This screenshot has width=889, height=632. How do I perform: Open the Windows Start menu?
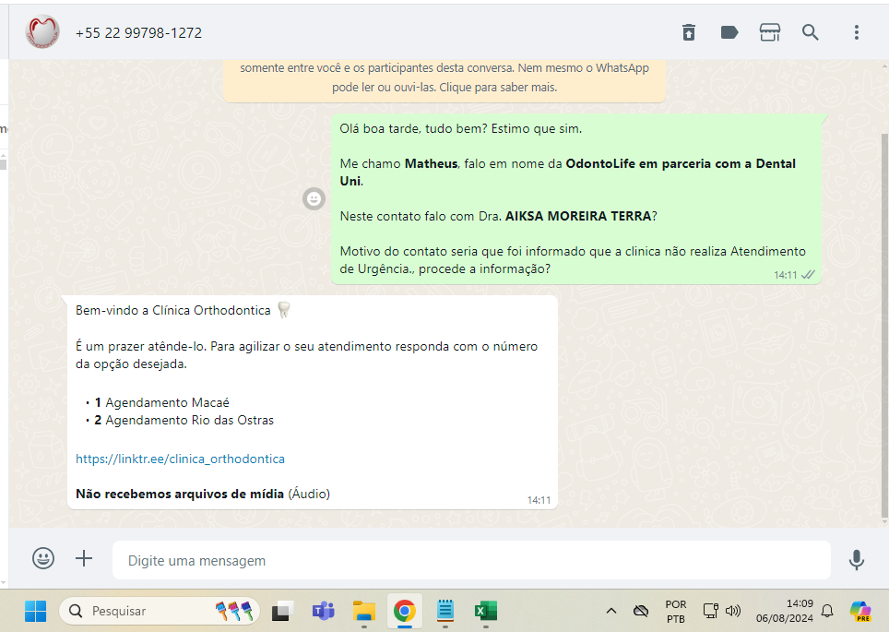[35, 611]
